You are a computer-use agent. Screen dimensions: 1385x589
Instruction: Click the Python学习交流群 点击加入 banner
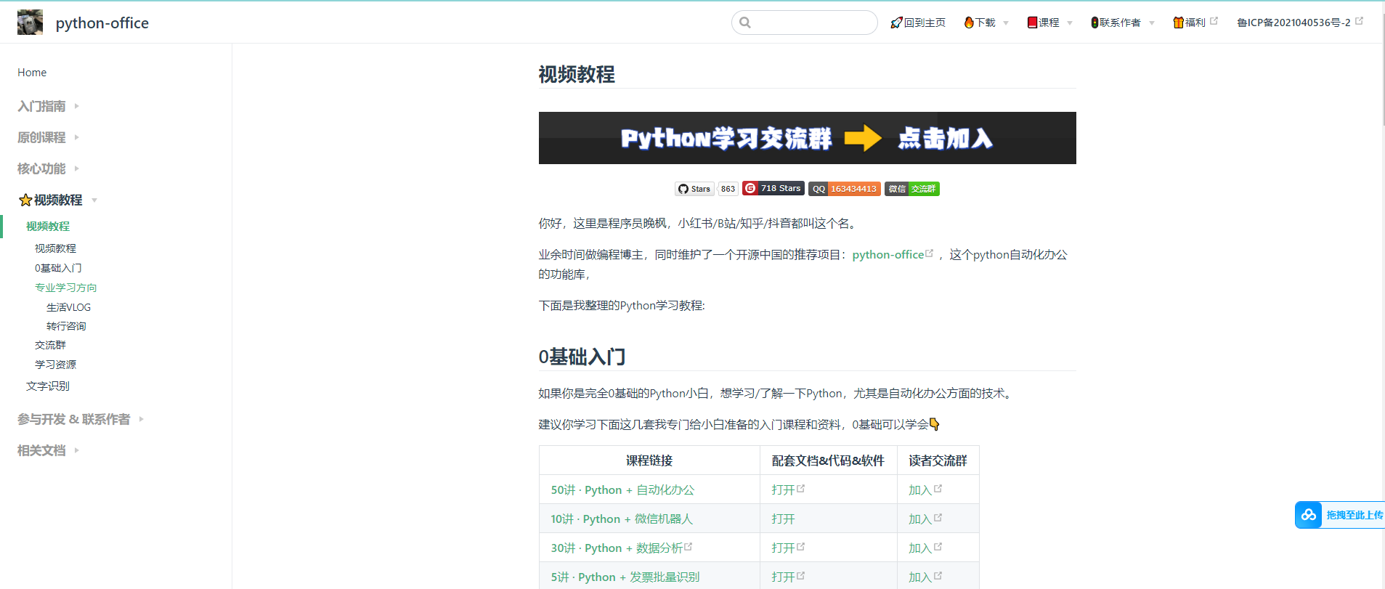coord(807,138)
